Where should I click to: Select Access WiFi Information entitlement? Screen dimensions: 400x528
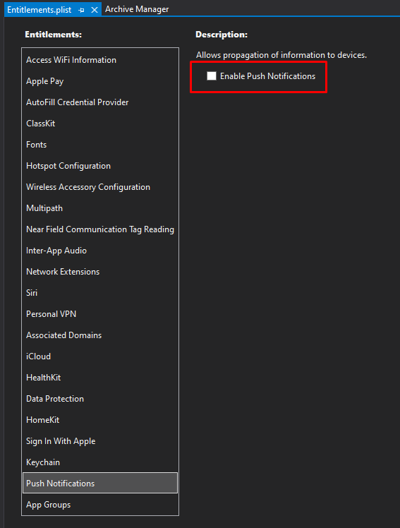pos(100,60)
